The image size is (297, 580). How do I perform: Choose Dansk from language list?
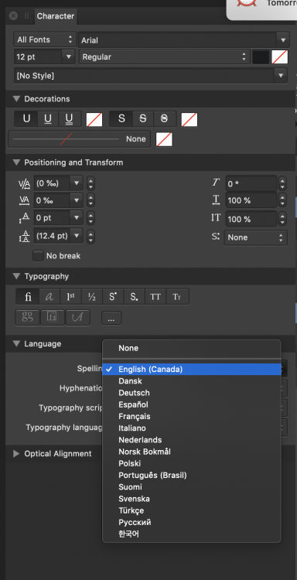[192, 381]
